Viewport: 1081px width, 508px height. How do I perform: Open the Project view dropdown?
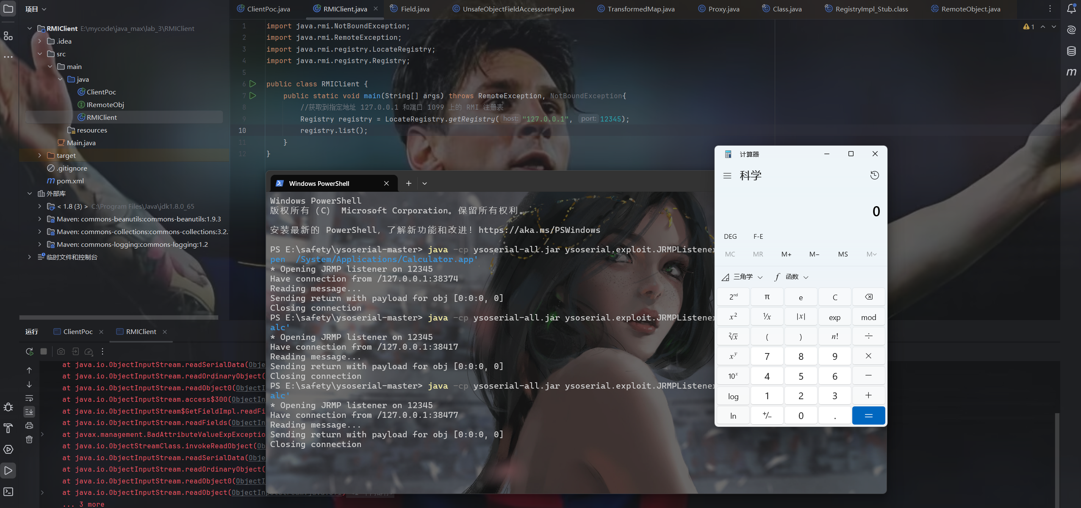click(x=36, y=9)
